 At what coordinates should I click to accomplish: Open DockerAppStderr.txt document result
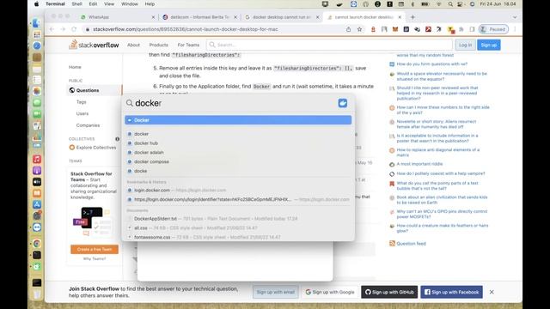tap(238, 219)
